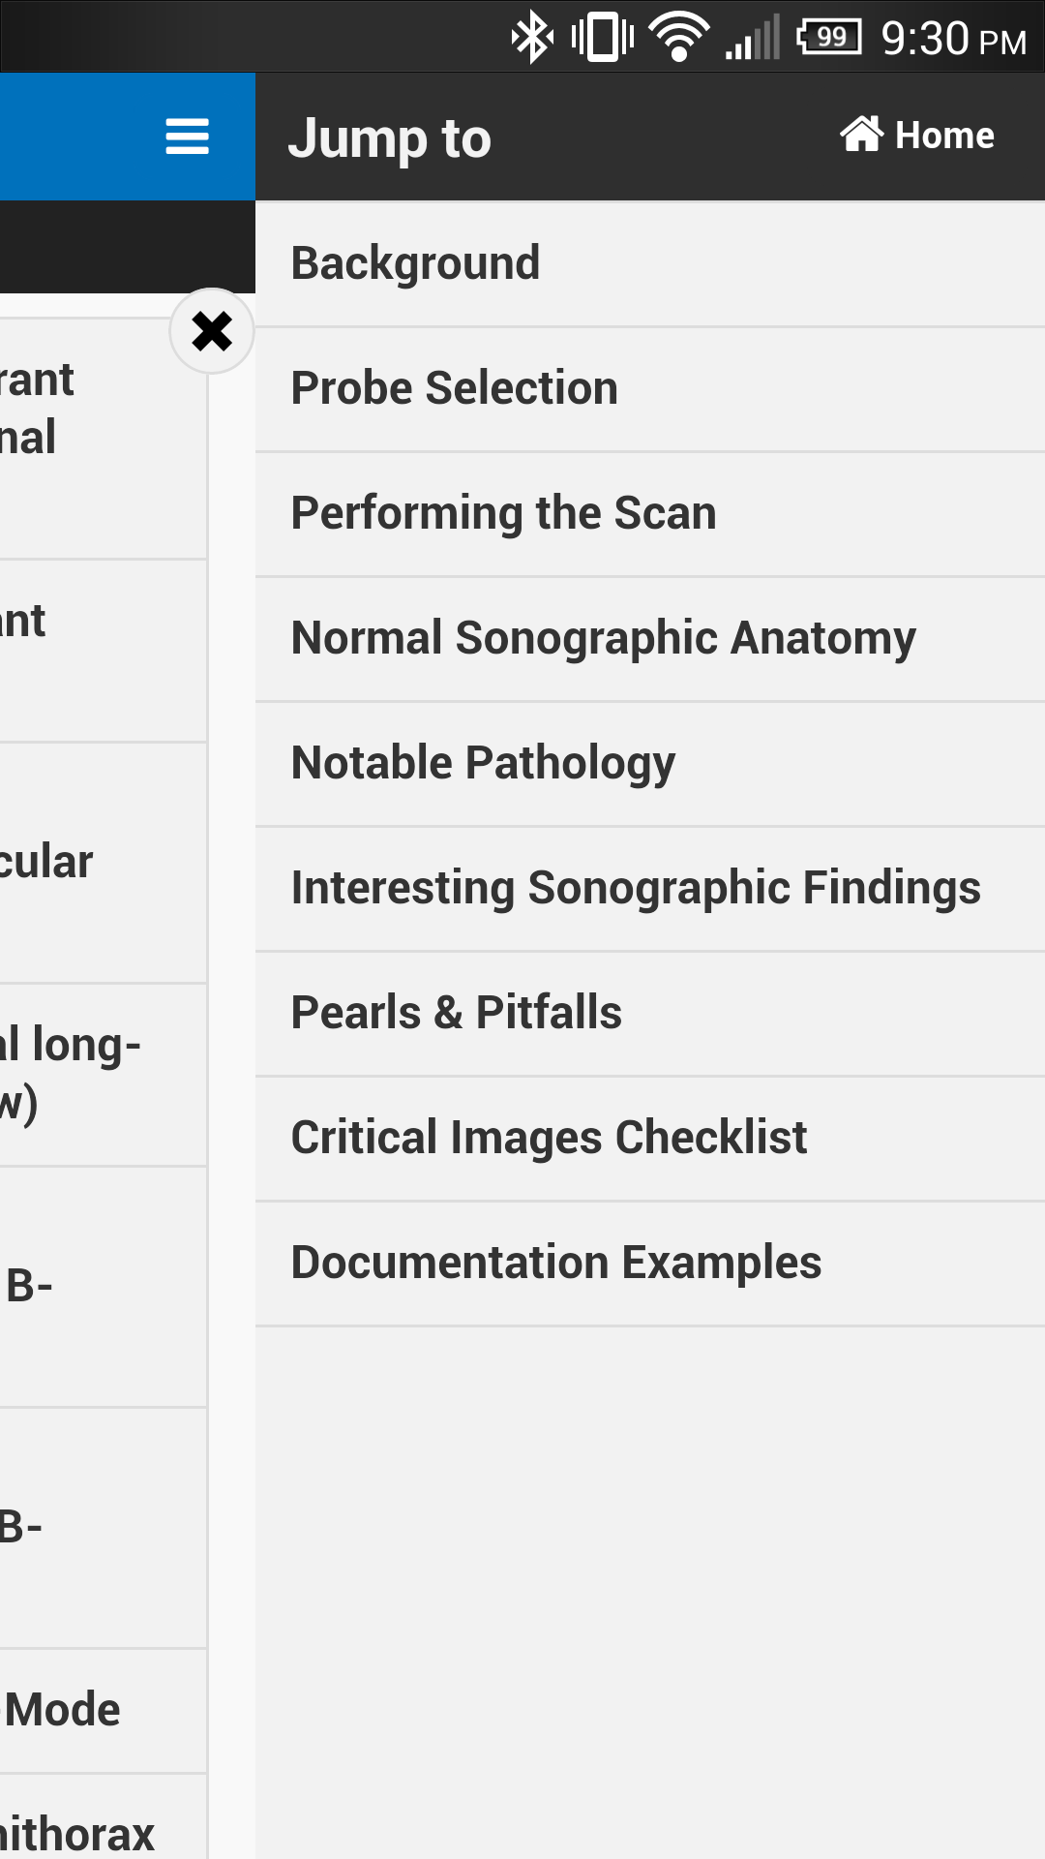Viewport: 1045px width, 1859px height.
Task: Tap the vibrate mode status icon
Action: click(602, 38)
